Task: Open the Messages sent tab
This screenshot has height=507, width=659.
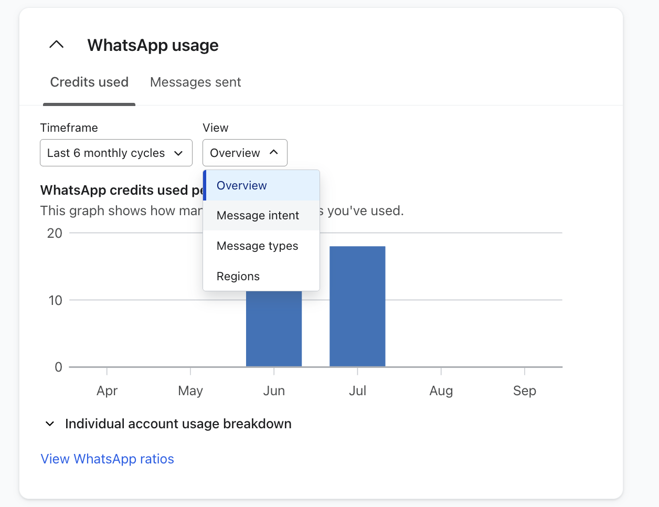Action: click(x=195, y=82)
